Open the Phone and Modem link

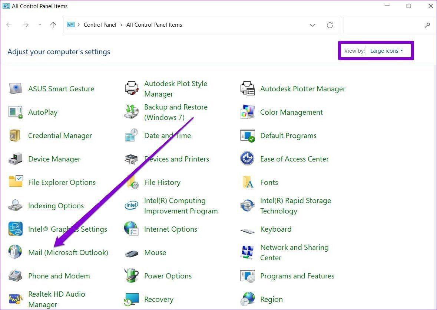(59, 276)
